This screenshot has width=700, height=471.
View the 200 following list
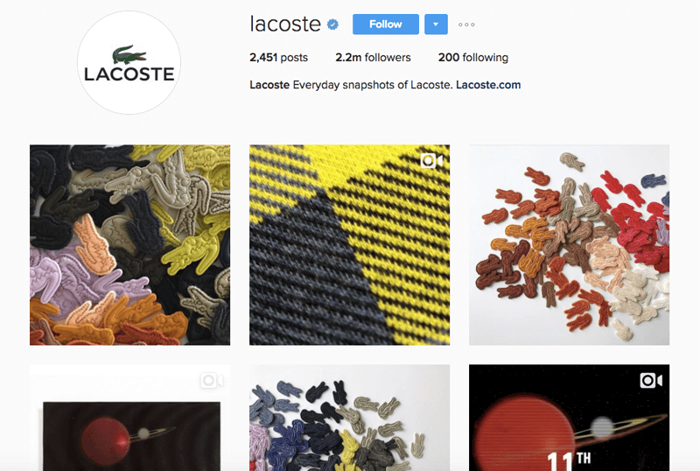click(x=473, y=58)
